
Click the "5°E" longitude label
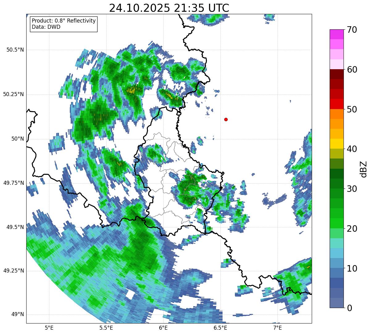pos(49,328)
